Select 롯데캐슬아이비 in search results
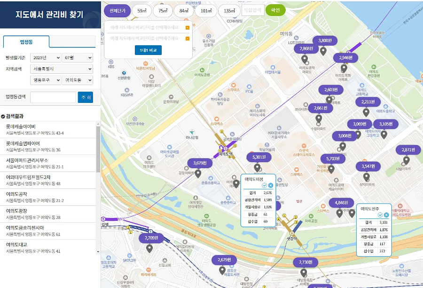The height and width of the screenshot is (288, 423). pyautogui.click(x=48, y=130)
